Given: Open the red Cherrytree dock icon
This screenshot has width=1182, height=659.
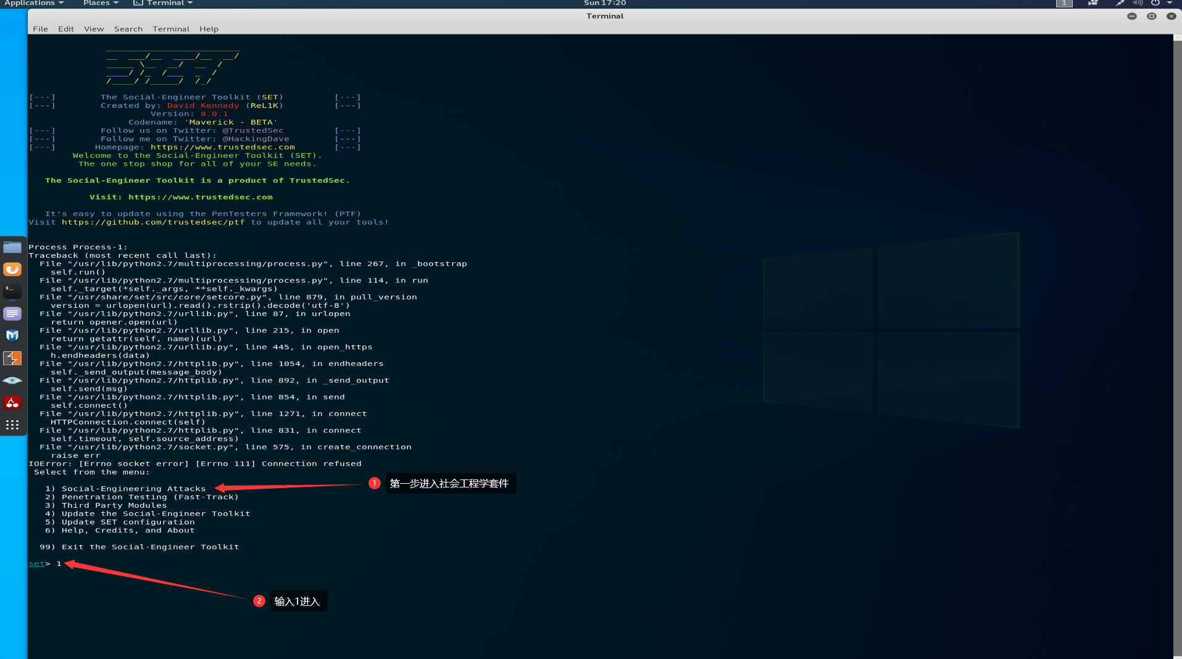Looking at the screenshot, I should [12, 403].
